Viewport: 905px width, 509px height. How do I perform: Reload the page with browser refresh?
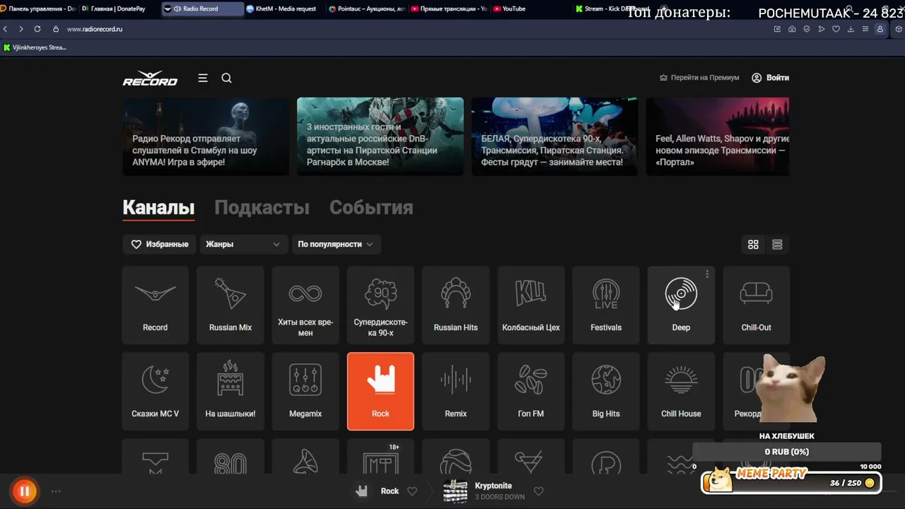pyautogui.click(x=37, y=29)
